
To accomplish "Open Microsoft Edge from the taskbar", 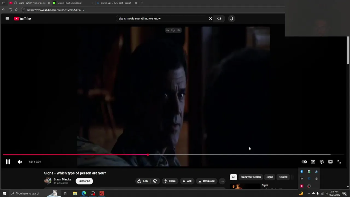I will [x=84, y=193].
